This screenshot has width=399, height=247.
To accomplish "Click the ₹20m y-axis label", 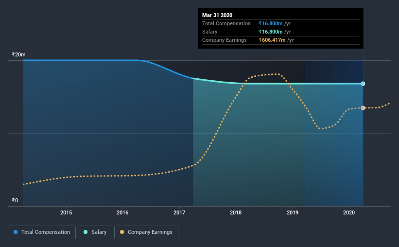I will tap(18, 54).
